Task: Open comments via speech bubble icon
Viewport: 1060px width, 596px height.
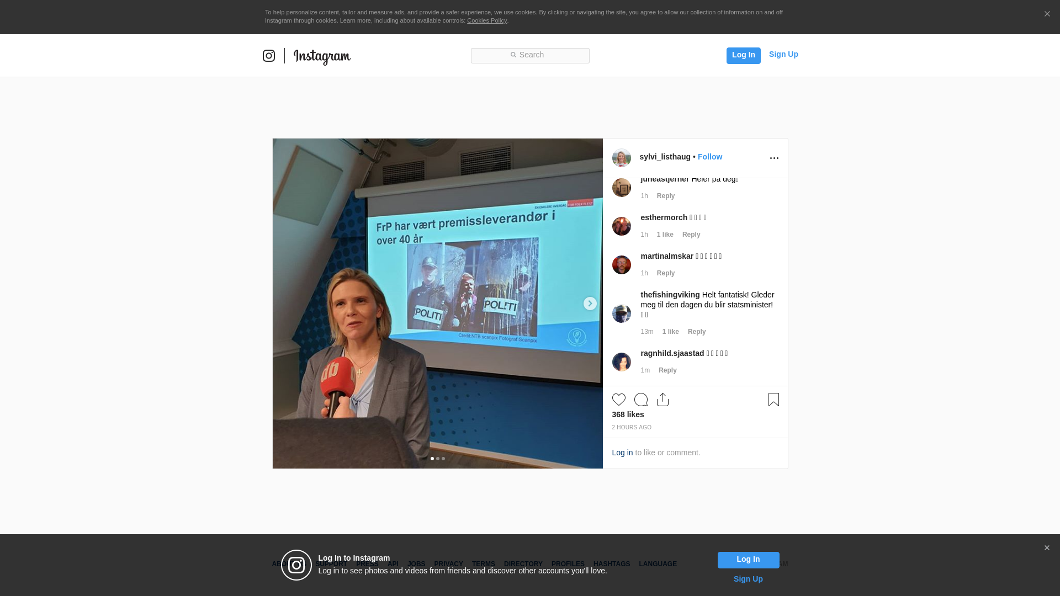Action: (x=641, y=400)
